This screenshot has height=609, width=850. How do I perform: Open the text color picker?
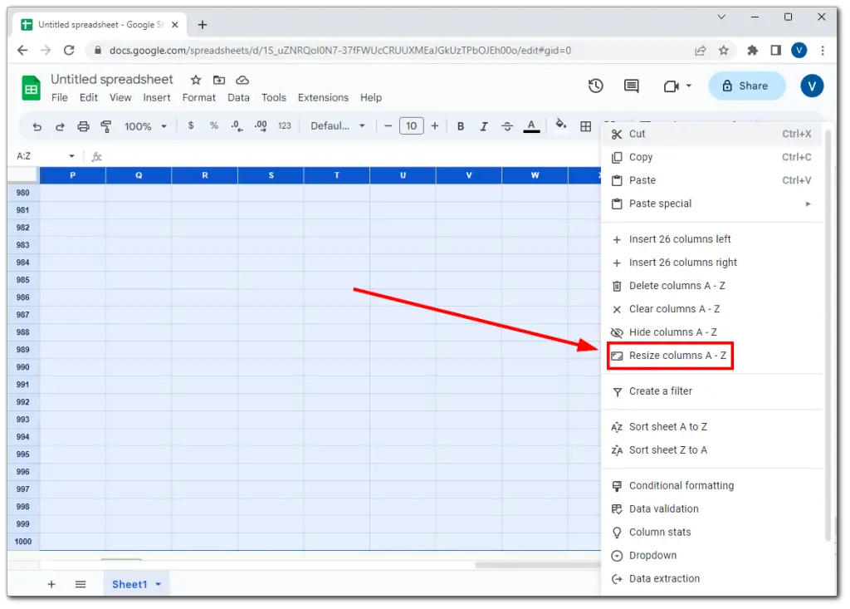(x=531, y=126)
